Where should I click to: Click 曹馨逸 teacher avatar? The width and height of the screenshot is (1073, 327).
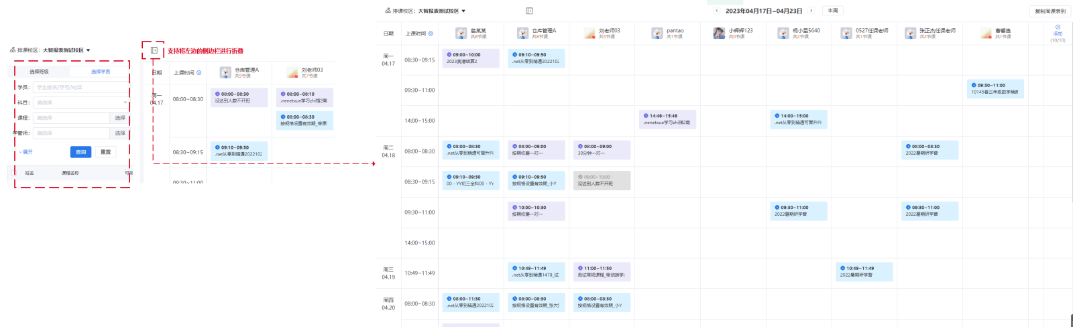click(986, 34)
